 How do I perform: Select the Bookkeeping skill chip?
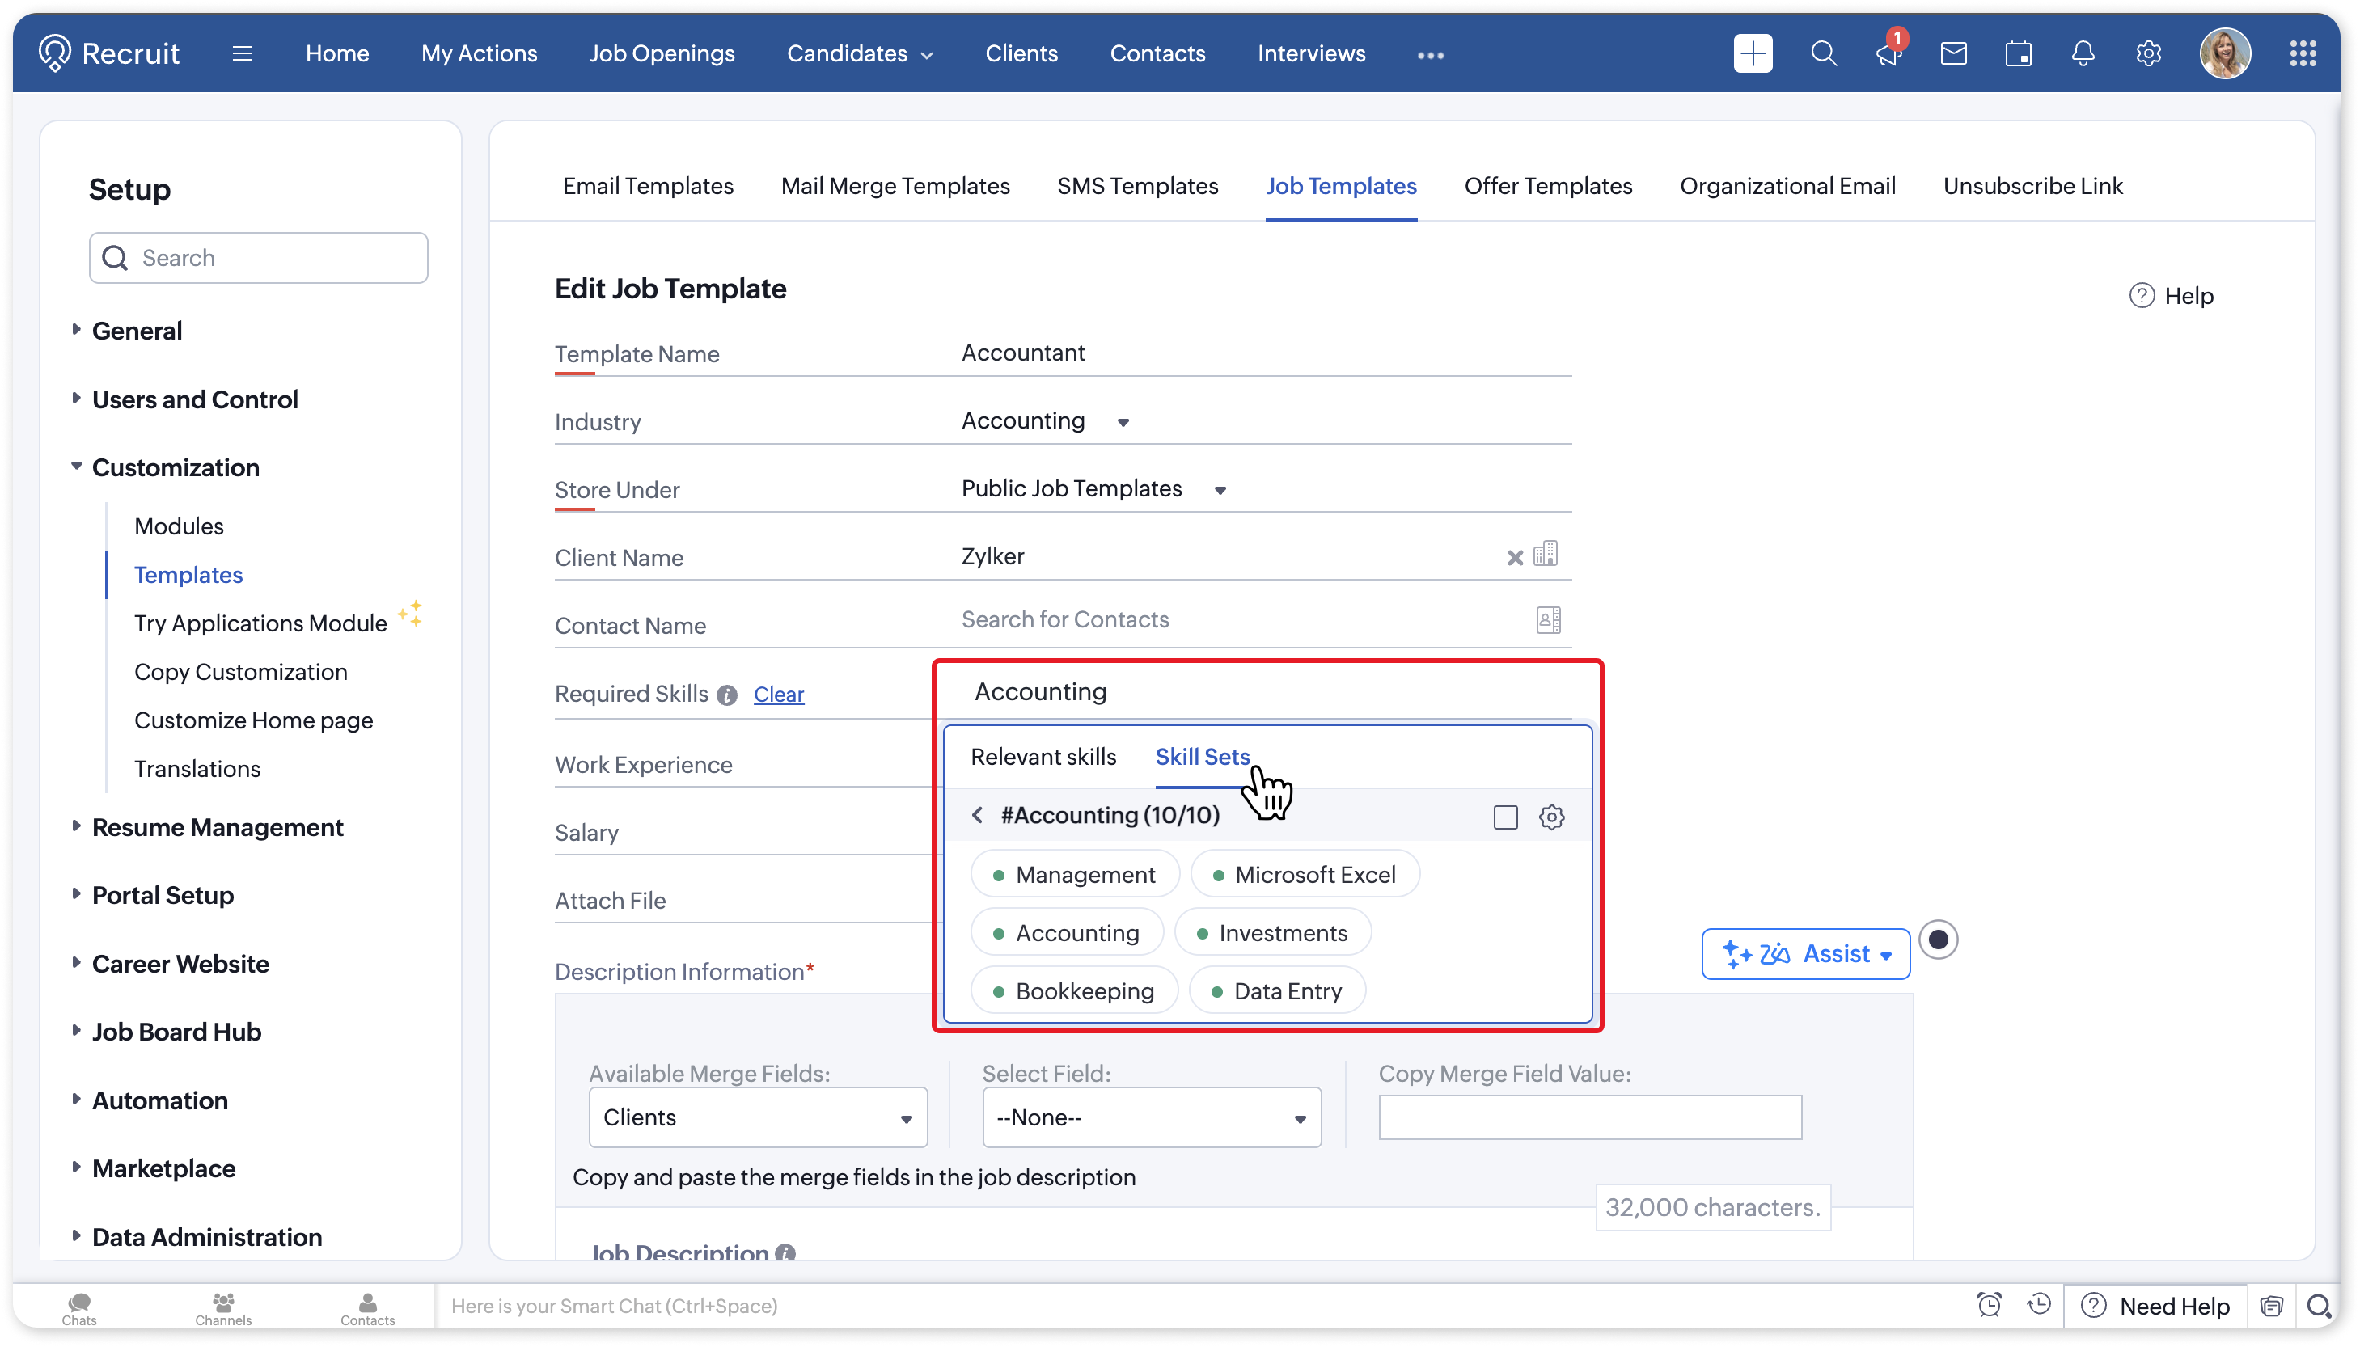point(1074,990)
